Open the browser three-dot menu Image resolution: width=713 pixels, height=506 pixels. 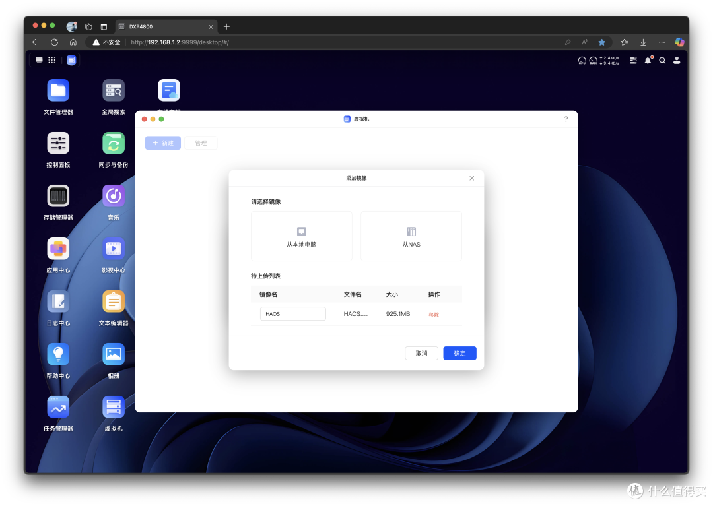point(662,42)
